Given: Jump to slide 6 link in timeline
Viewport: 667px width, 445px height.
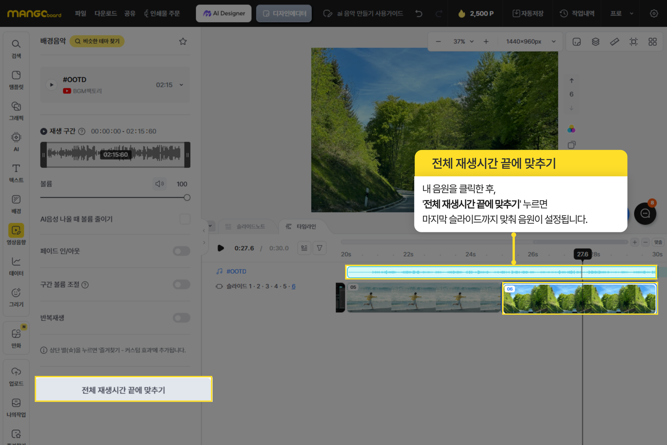Looking at the screenshot, I should pos(294,286).
